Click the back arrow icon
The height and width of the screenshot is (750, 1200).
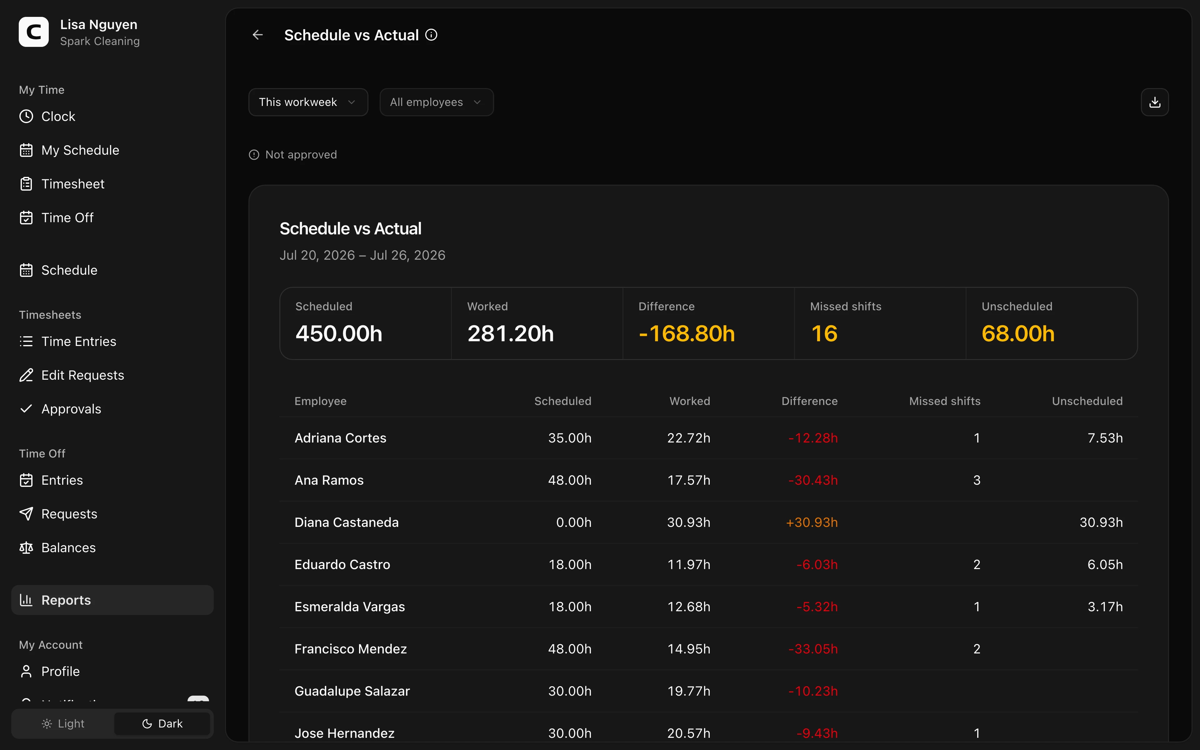coord(257,35)
